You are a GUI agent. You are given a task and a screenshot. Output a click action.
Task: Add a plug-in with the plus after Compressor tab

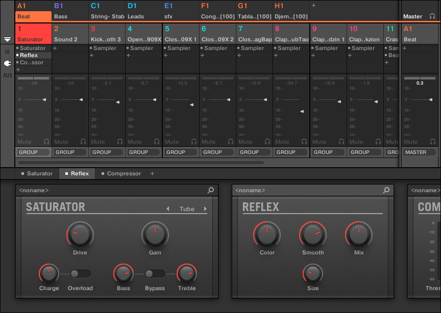click(x=152, y=174)
